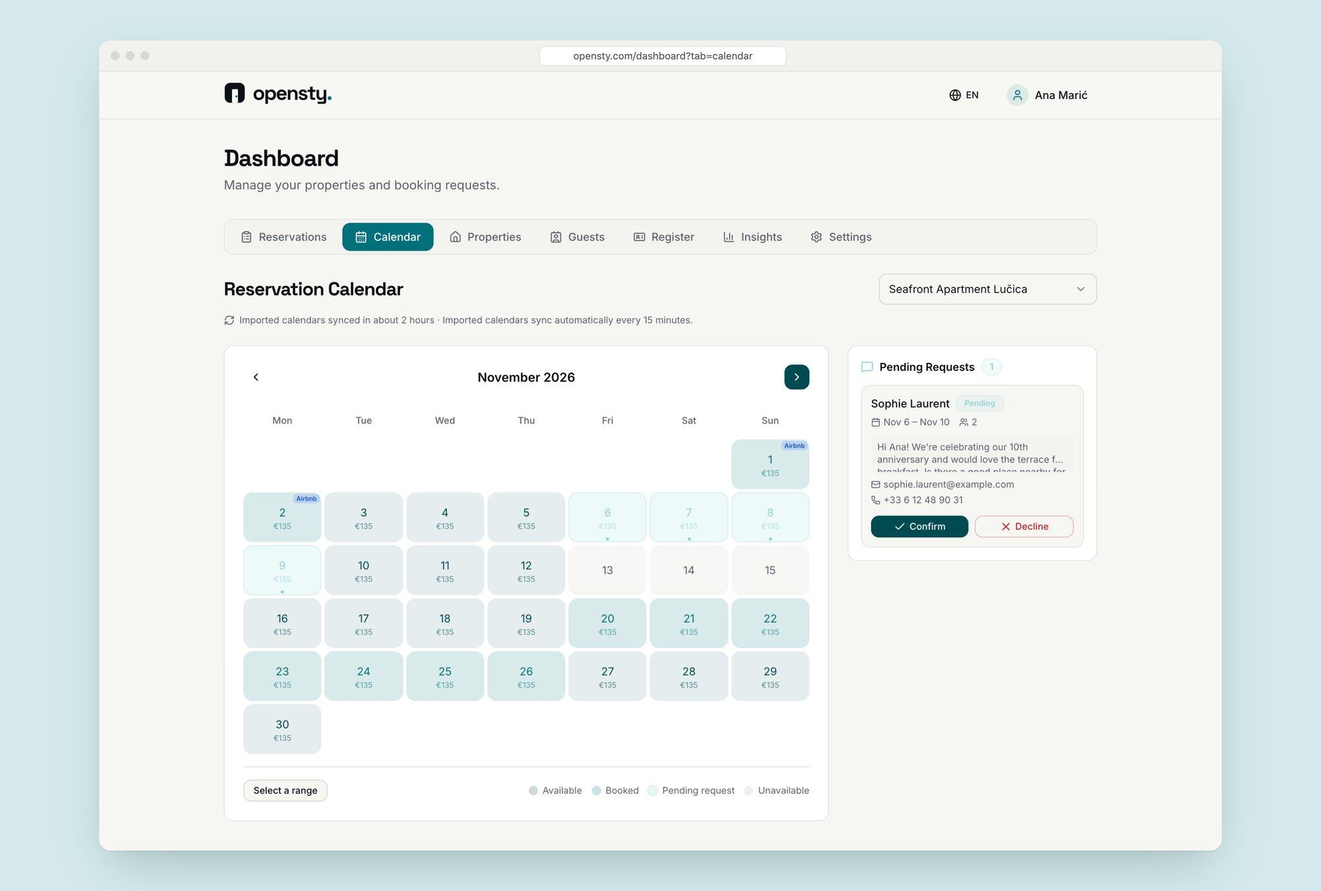Viewport: 1321px width, 891px height.
Task: Select November 25 on the calendar
Action: (x=445, y=676)
